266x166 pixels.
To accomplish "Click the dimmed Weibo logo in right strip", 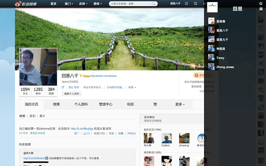I will tap(261, 63).
